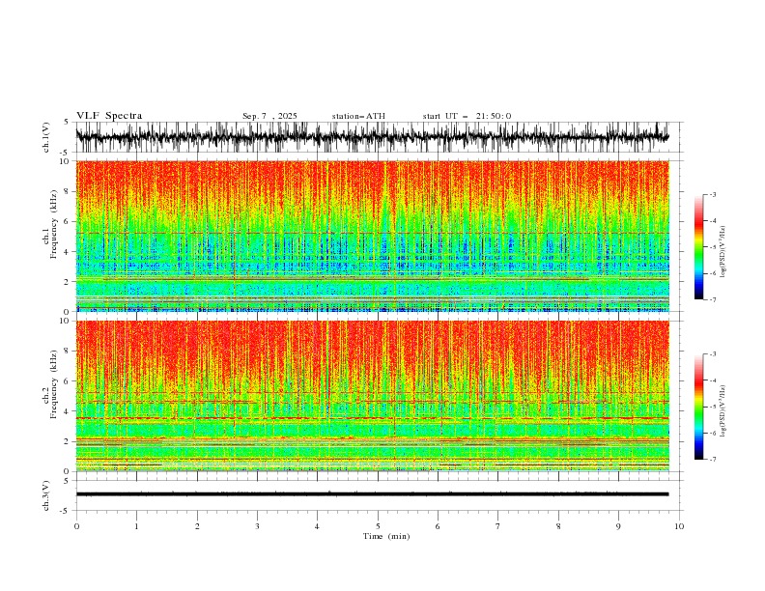Click time axis tick label "0"
Image resolution: width=765 pixels, height=591 pixels.
[x=76, y=526]
